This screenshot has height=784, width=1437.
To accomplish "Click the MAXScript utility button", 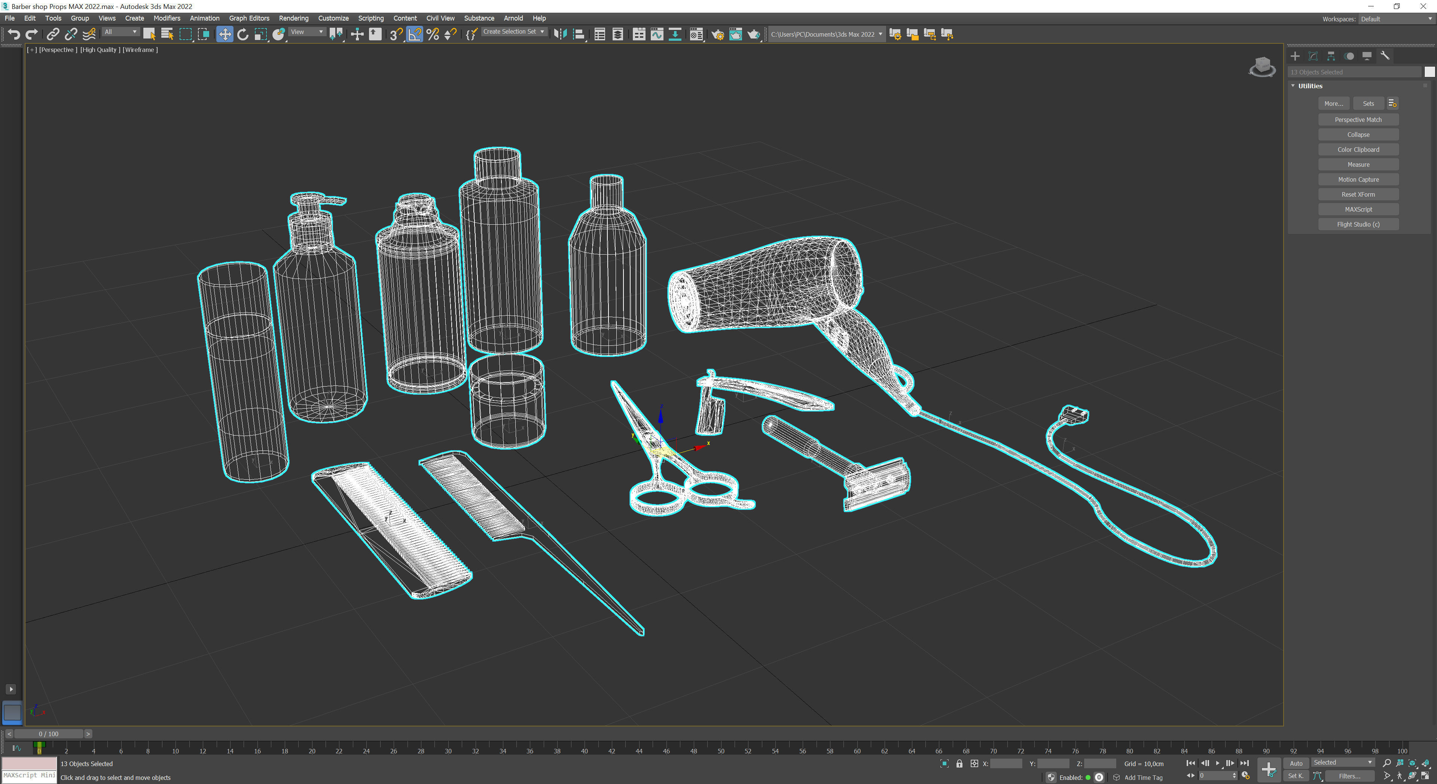I will (x=1358, y=209).
